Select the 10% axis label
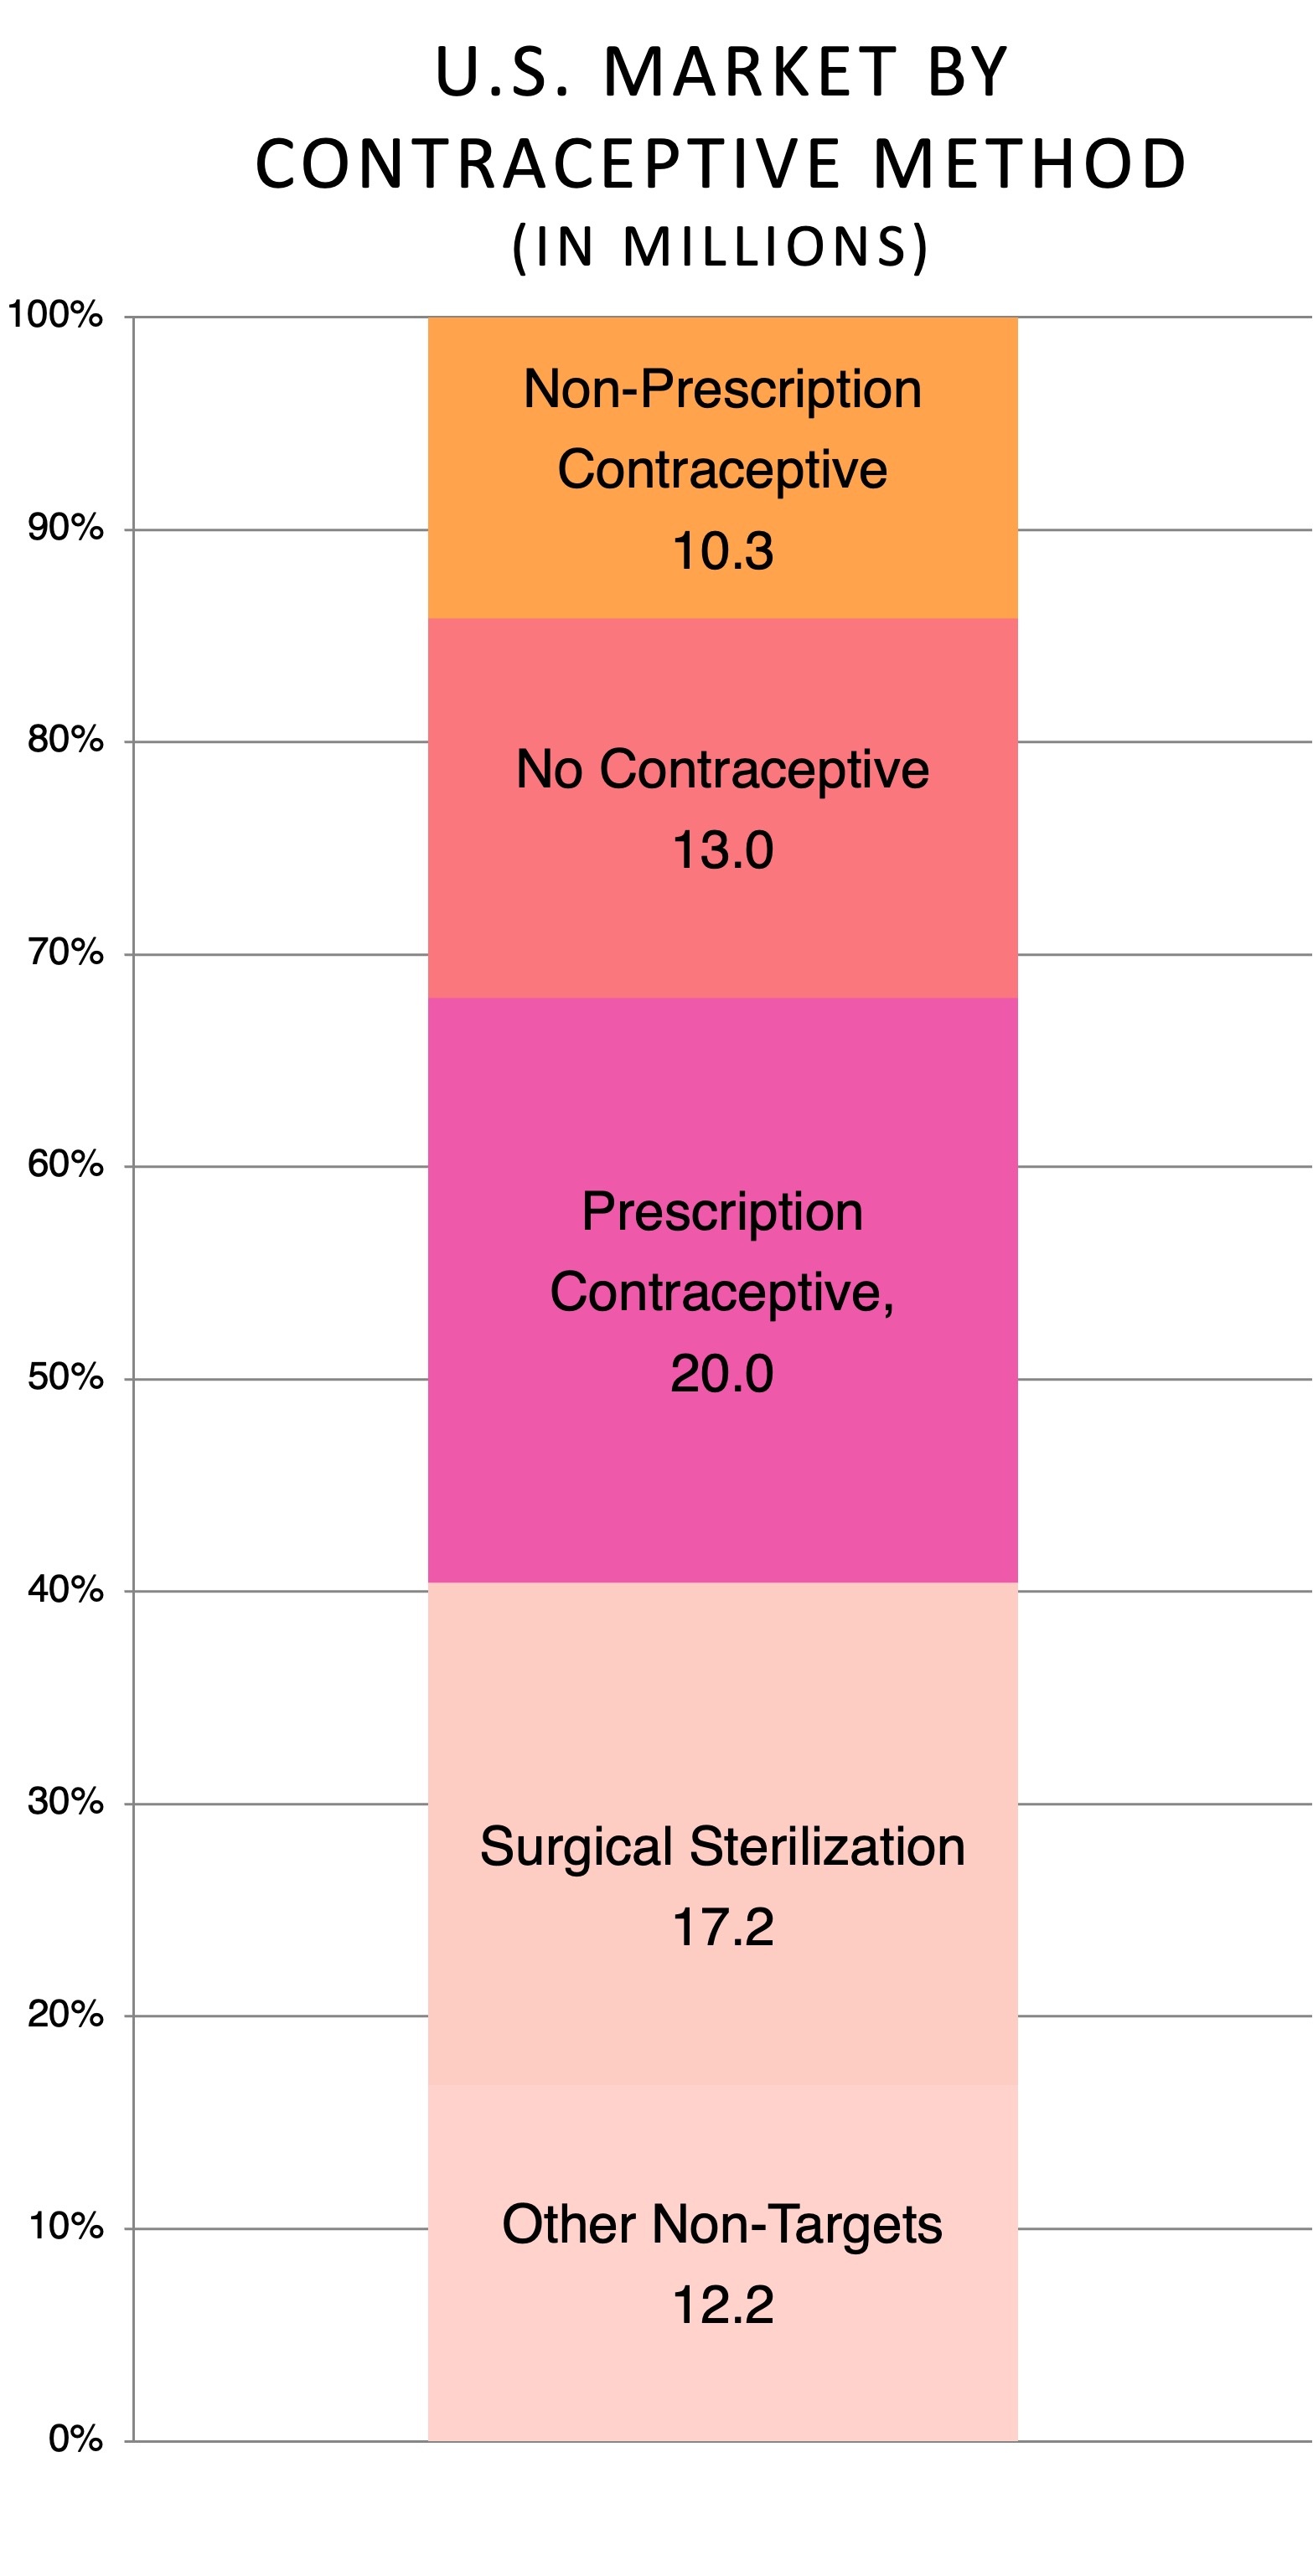This screenshot has height=2576, width=1313. 66,2227
